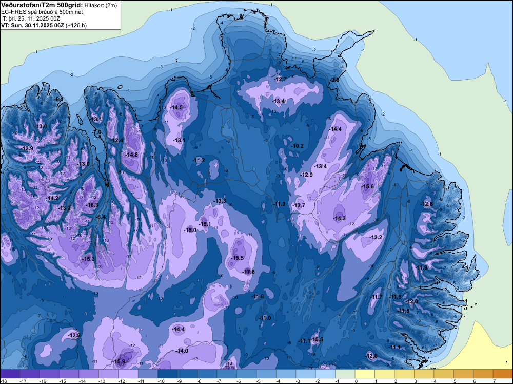
Task: Click the forecast offset '(+126 h)'
Action: (x=76, y=25)
